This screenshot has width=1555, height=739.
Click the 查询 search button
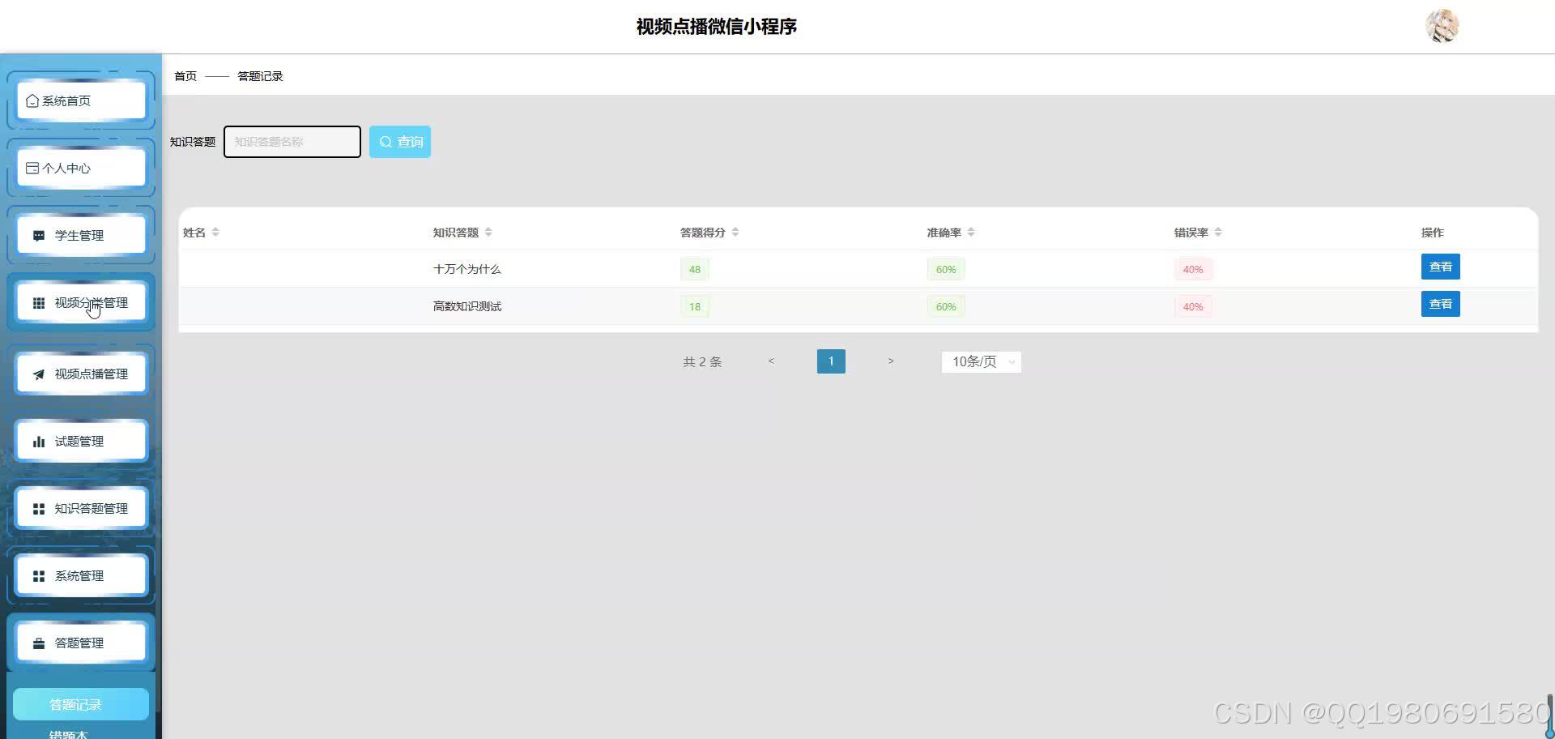399,141
